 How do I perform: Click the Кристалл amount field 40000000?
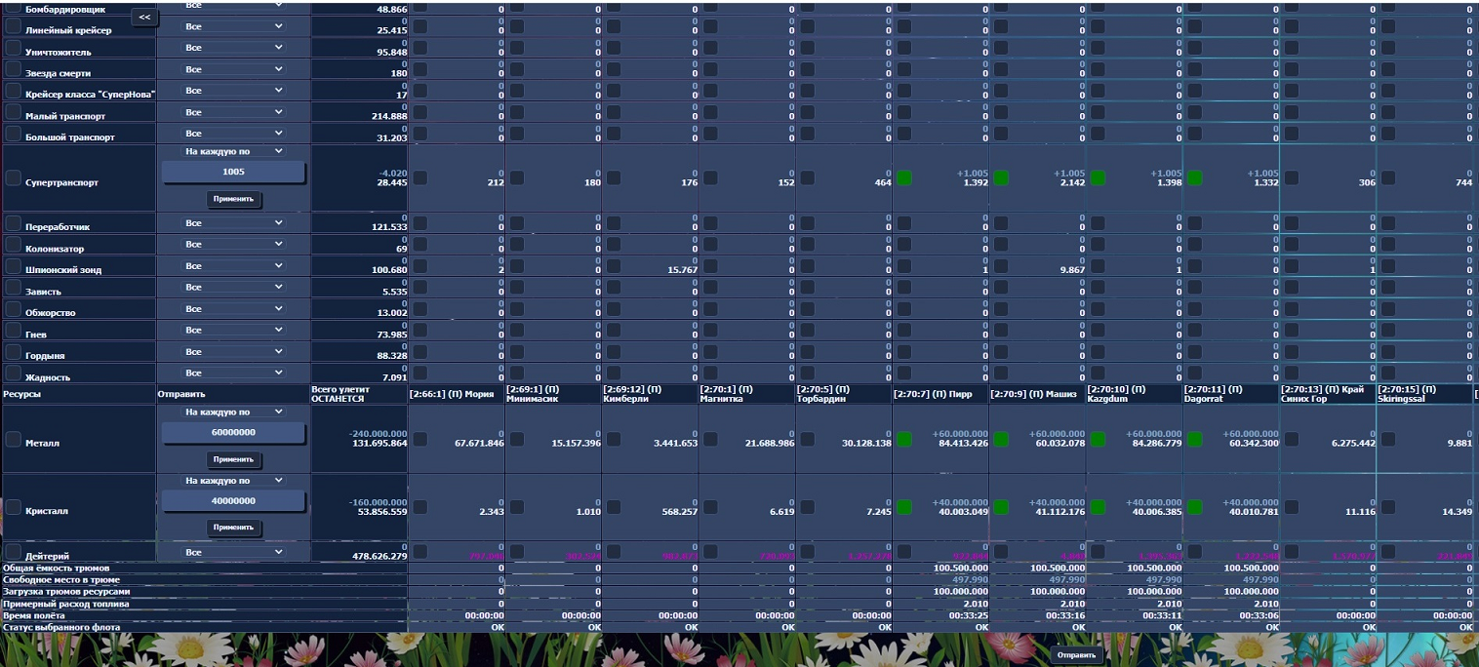[x=233, y=500]
